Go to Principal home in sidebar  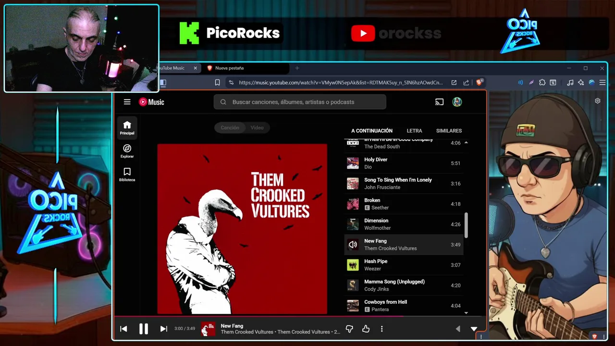[127, 128]
